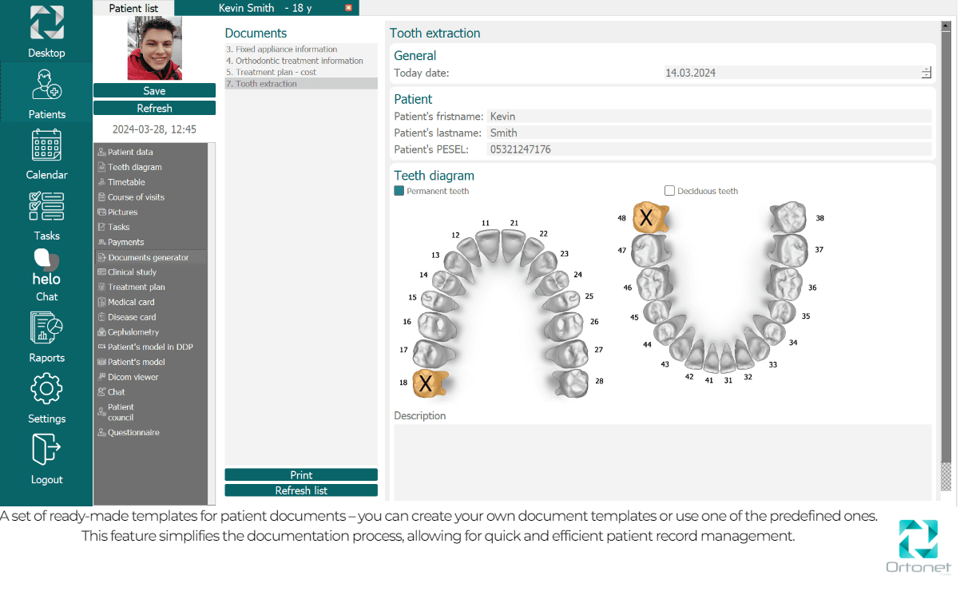Open the Calendar icon

pyautogui.click(x=46, y=146)
